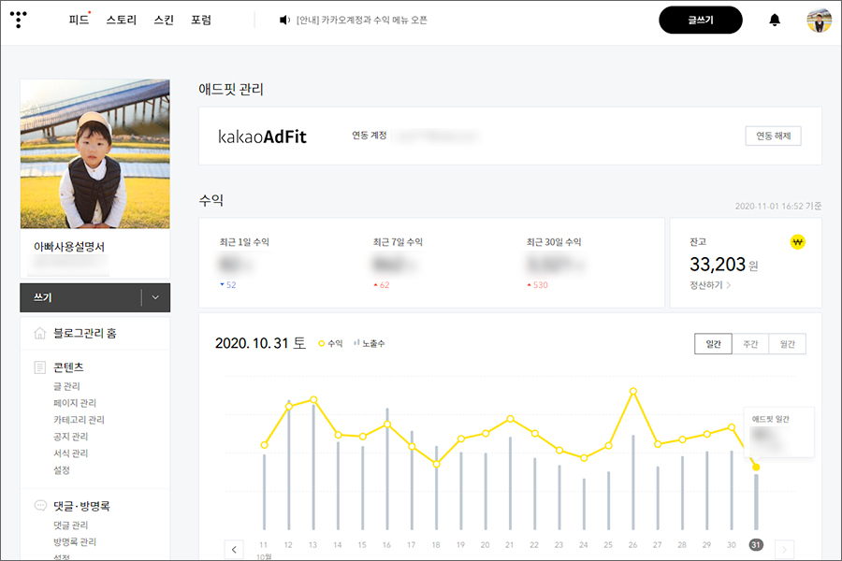Click the 최근 1일 수익 label
Viewport: 842px width, 561px height.
pos(244,242)
